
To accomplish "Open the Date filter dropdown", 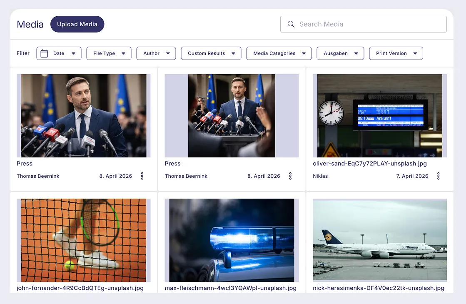I will (x=59, y=53).
